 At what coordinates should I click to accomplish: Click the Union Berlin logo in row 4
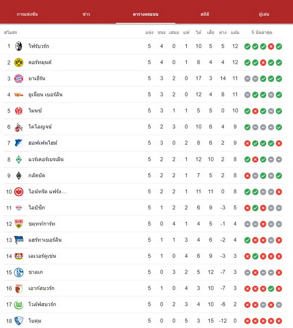tap(19, 95)
